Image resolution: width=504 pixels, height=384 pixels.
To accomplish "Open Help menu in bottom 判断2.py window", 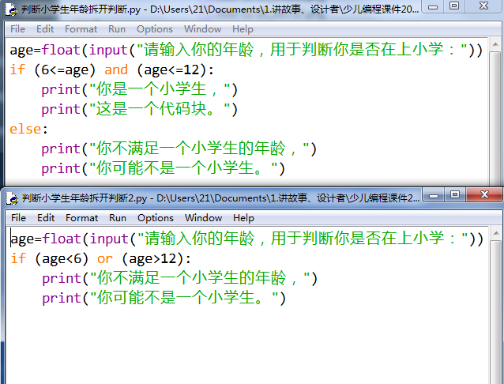I will 243,218.
